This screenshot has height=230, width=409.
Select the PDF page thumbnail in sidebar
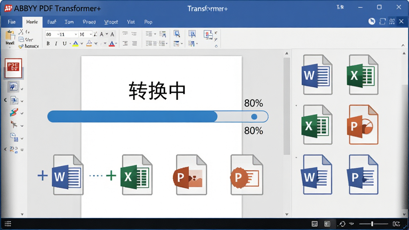pyautogui.click(x=13, y=68)
